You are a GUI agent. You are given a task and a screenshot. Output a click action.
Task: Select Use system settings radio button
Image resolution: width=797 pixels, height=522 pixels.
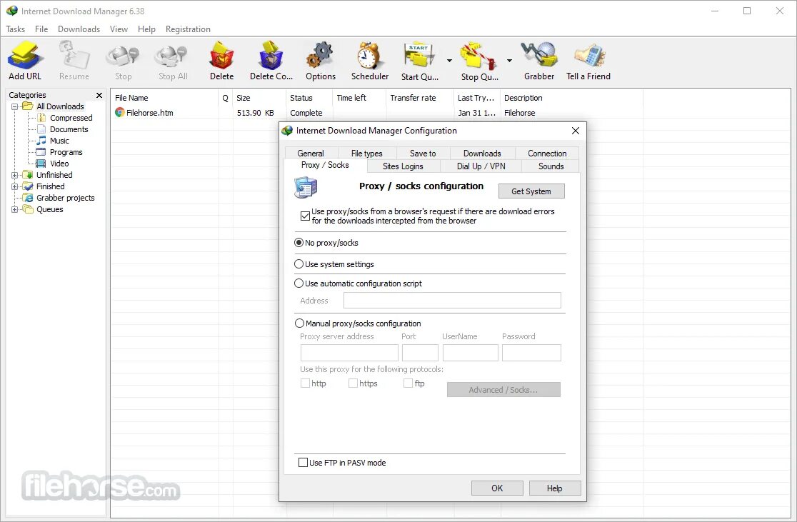pyautogui.click(x=299, y=263)
